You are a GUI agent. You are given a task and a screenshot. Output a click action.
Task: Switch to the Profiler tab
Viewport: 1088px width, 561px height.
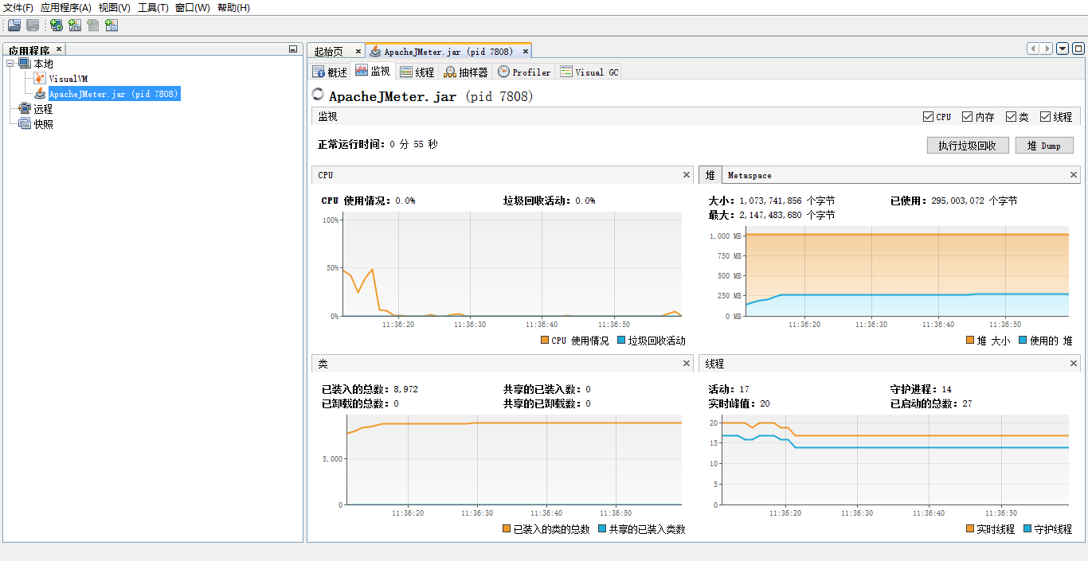click(524, 72)
